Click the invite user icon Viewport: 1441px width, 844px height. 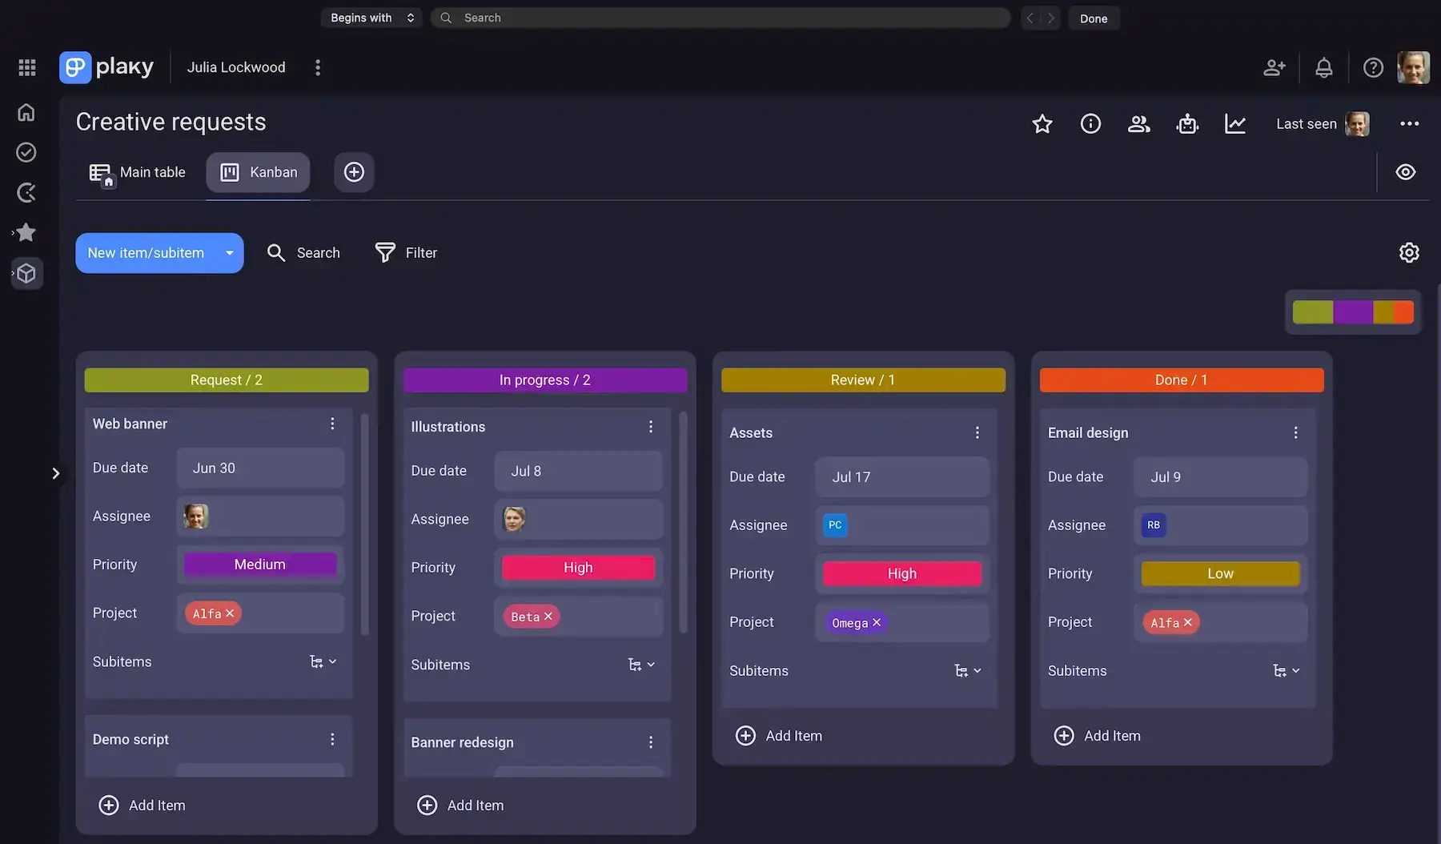pyautogui.click(x=1274, y=67)
